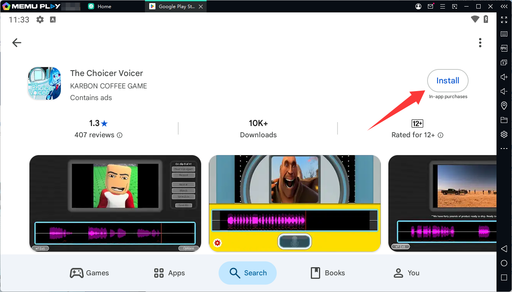Increase volume in MEmu sidebar

tap(504, 77)
